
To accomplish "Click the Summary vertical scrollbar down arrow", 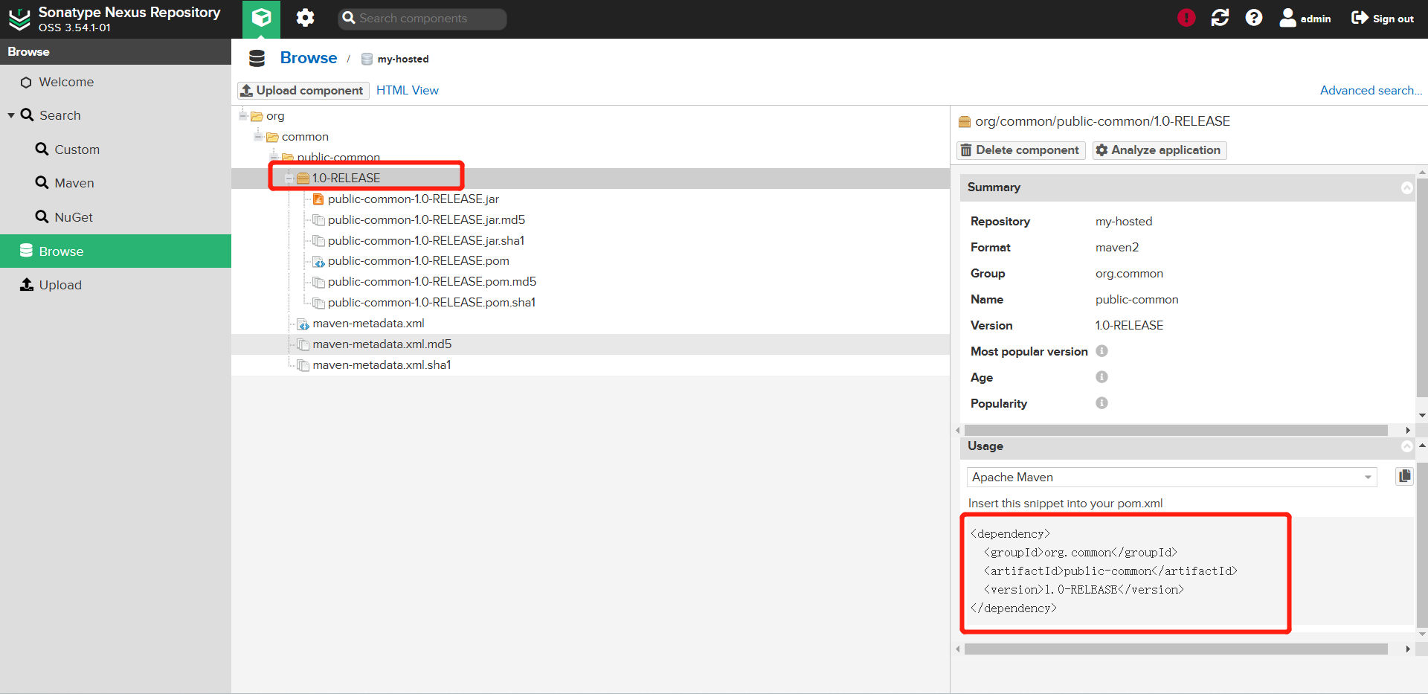I will point(1422,415).
